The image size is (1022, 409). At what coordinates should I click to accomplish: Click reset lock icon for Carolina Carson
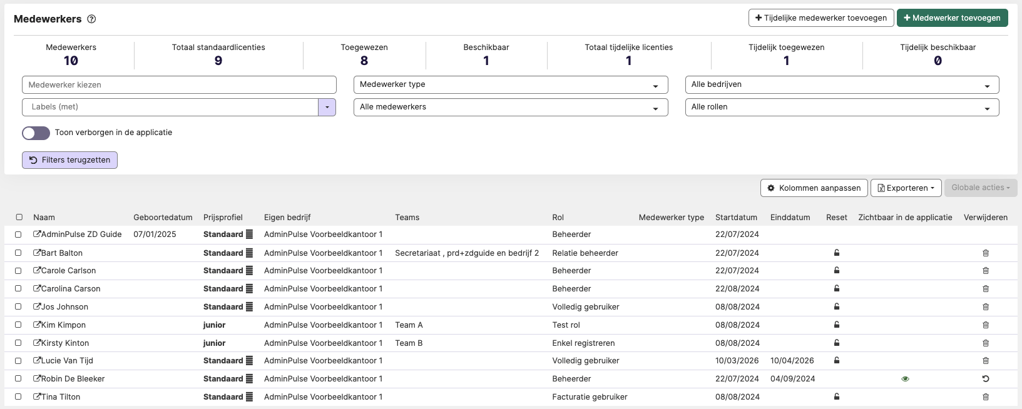click(x=836, y=288)
